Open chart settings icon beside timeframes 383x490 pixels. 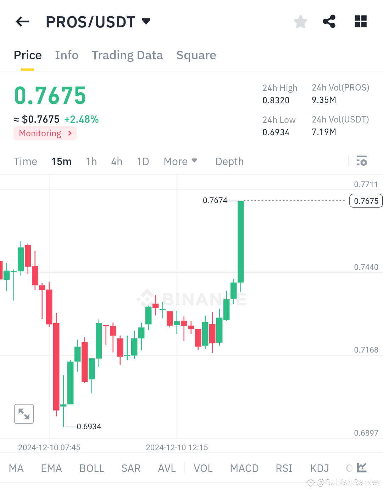point(362,161)
